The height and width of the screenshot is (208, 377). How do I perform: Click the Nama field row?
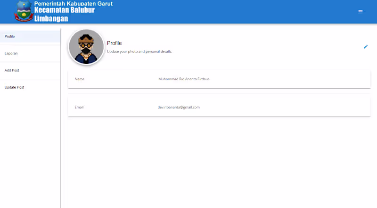point(219,79)
